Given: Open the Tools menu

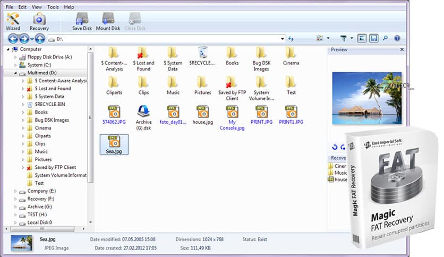Looking at the screenshot, I should tap(53, 7).
